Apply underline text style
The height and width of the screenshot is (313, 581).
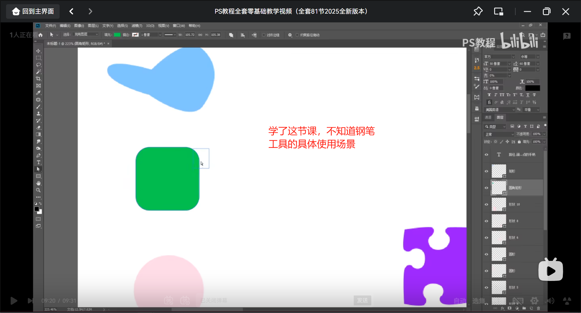click(x=528, y=95)
